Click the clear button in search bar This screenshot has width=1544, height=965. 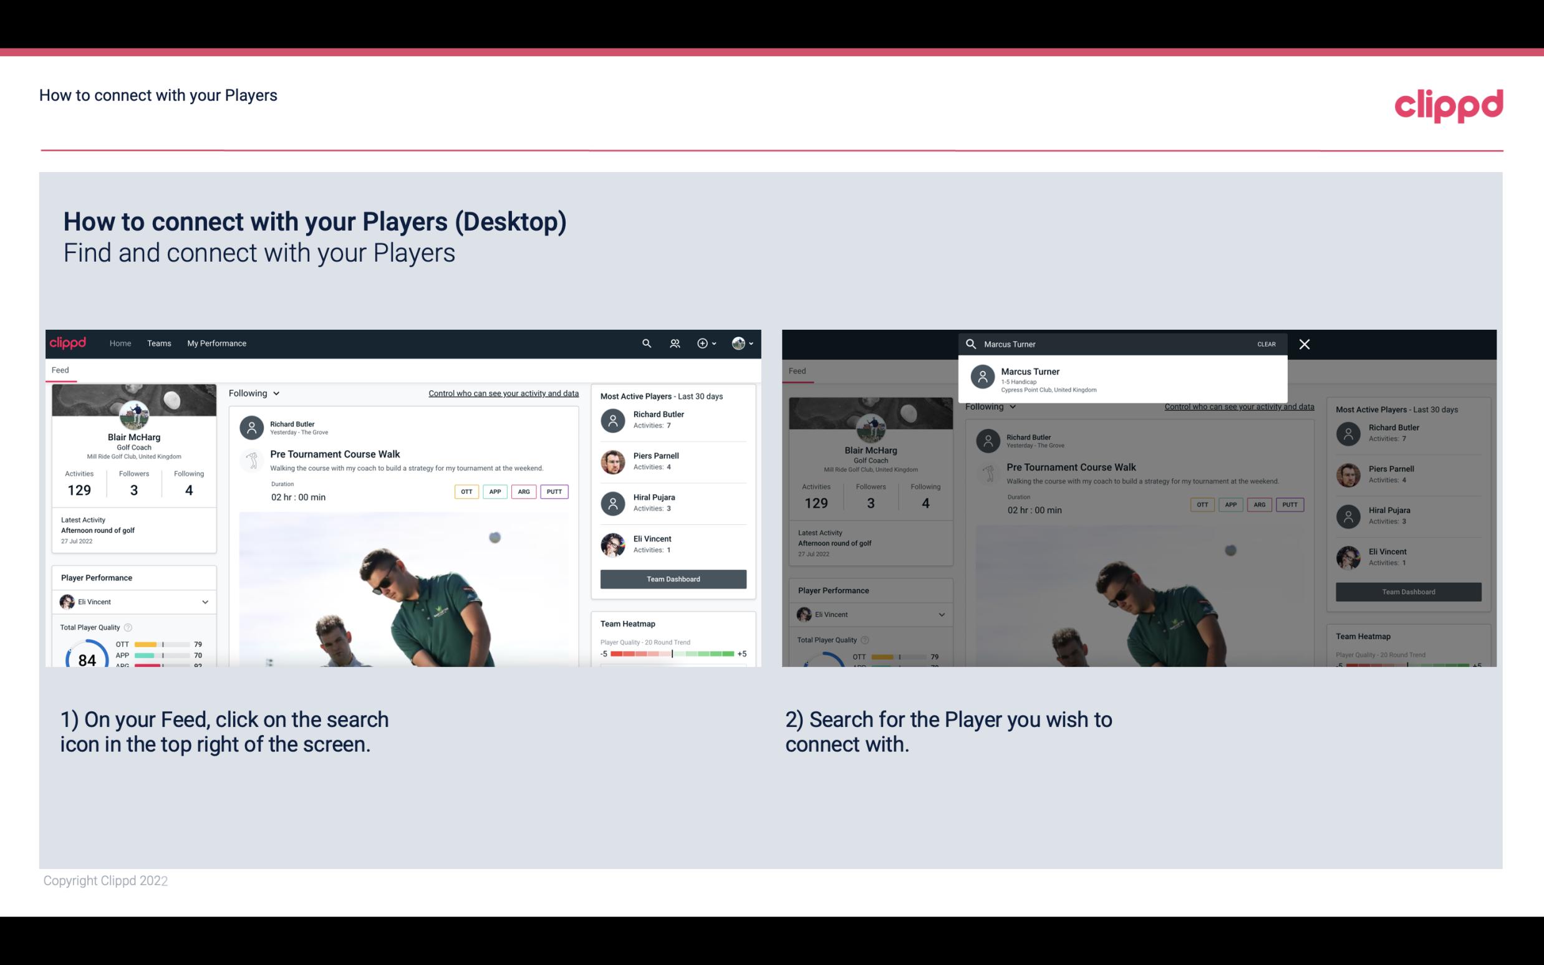pyautogui.click(x=1266, y=343)
